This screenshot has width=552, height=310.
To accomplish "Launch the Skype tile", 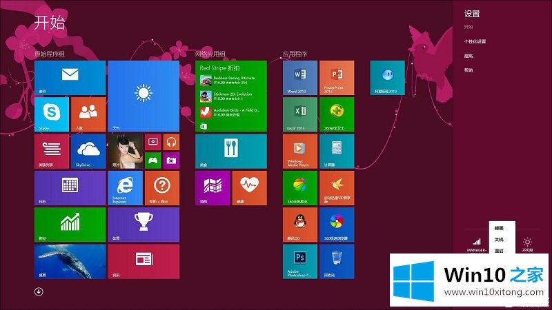I will (x=52, y=114).
